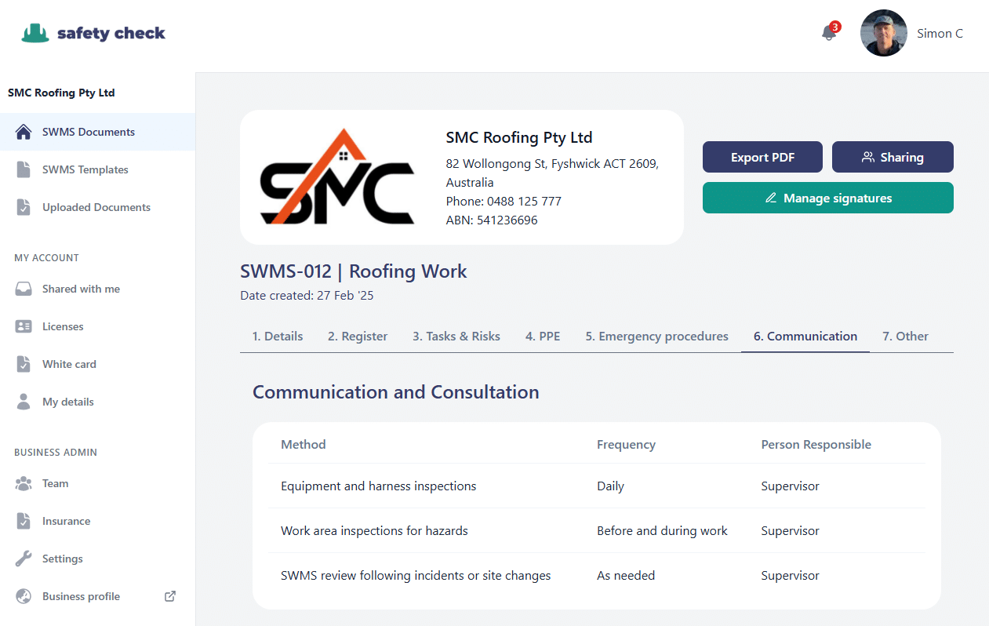Click the SWMS Templates document icon
Viewport: 989px width, 626px height.
pyautogui.click(x=24, y=169)
